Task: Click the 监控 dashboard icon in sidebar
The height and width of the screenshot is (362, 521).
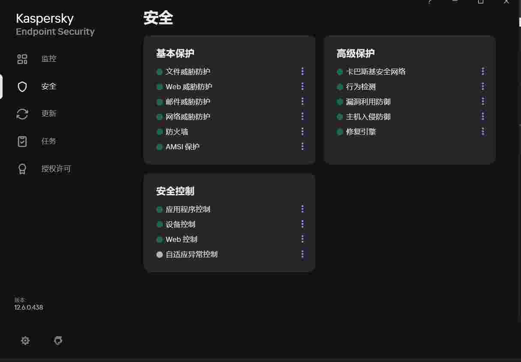Action: [x=22, y=59]
